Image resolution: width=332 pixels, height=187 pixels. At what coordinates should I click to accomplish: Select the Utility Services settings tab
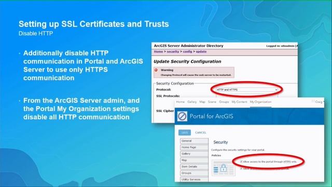click(194, 179)
